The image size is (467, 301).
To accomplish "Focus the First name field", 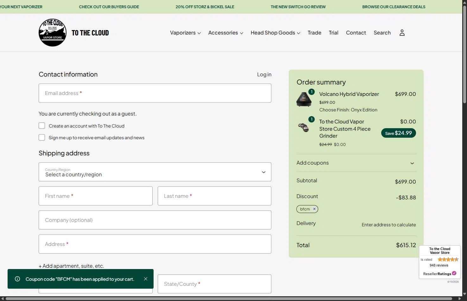I will coord(95,196).
